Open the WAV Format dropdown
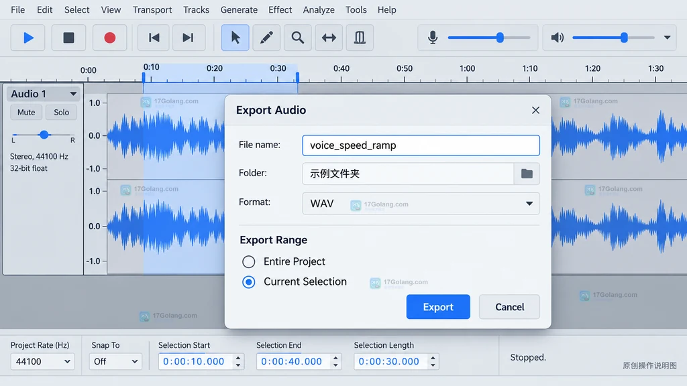687x386 pixels. [421, 204]
